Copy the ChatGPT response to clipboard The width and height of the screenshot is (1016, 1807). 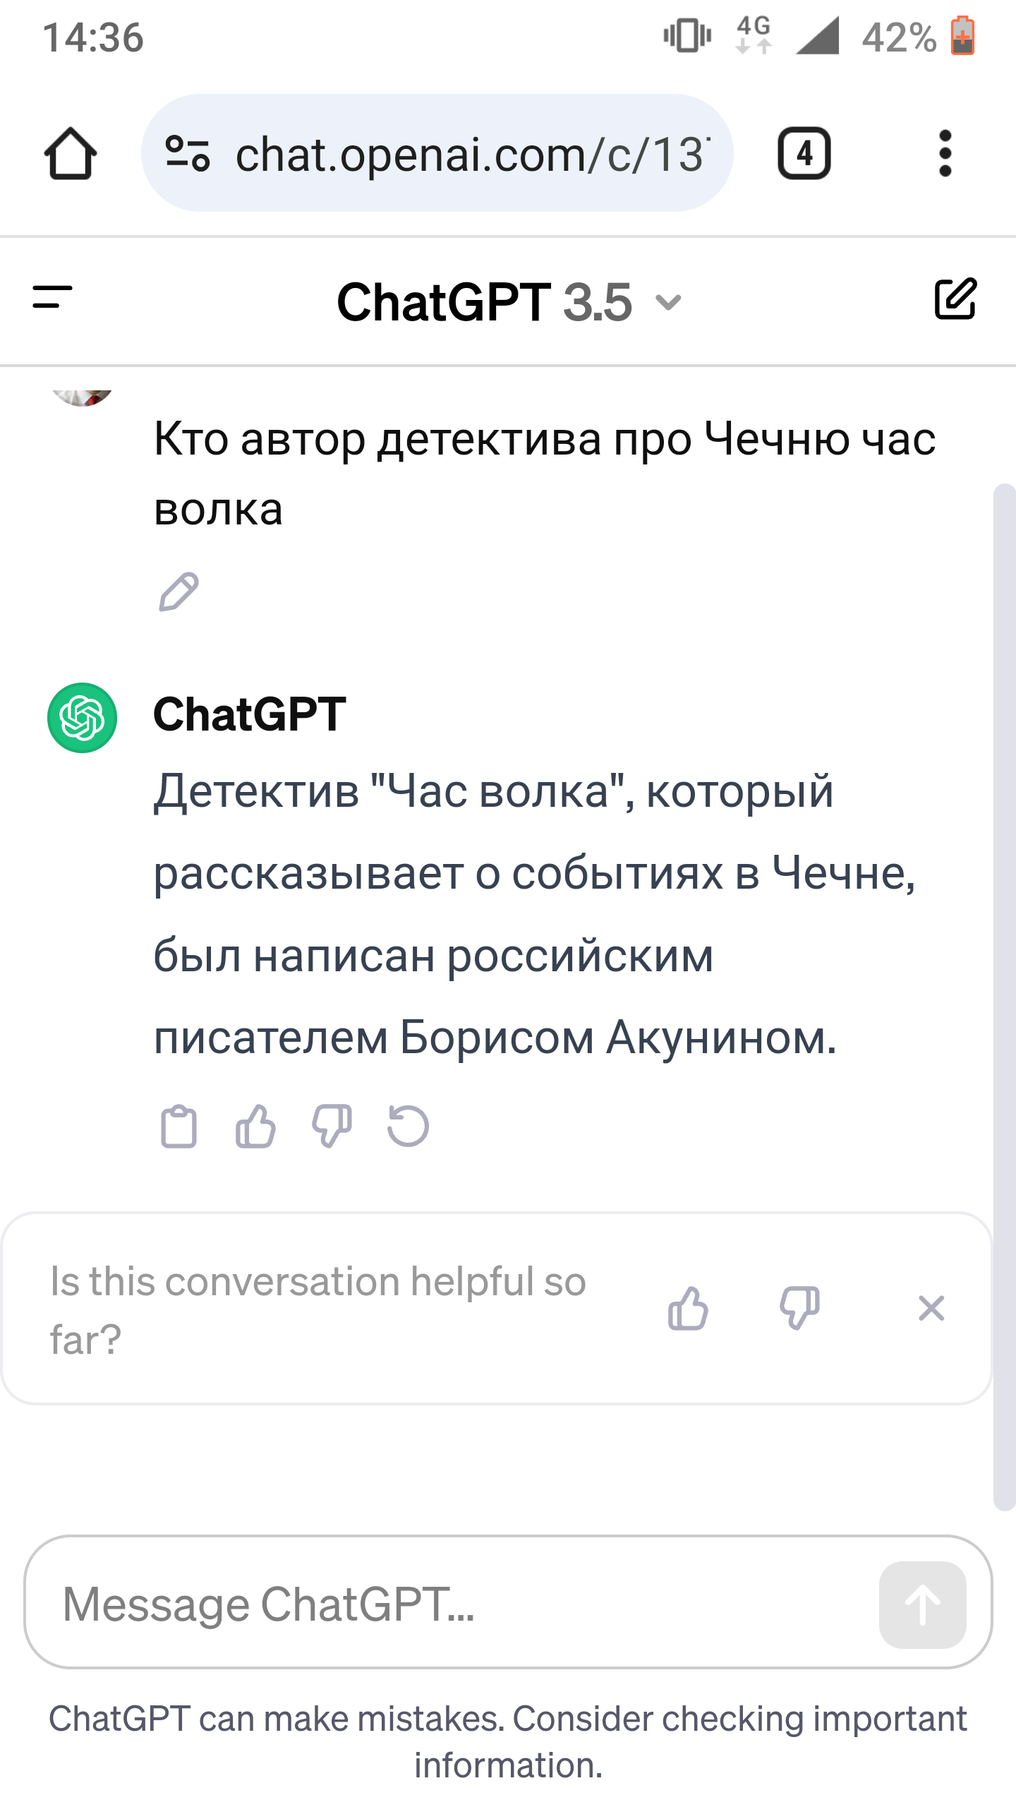pos(179,1127)
